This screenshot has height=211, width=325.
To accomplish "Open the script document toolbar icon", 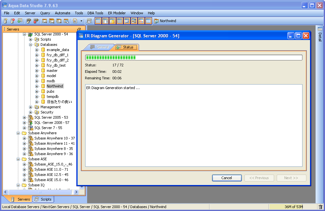I will pos(75,21).
